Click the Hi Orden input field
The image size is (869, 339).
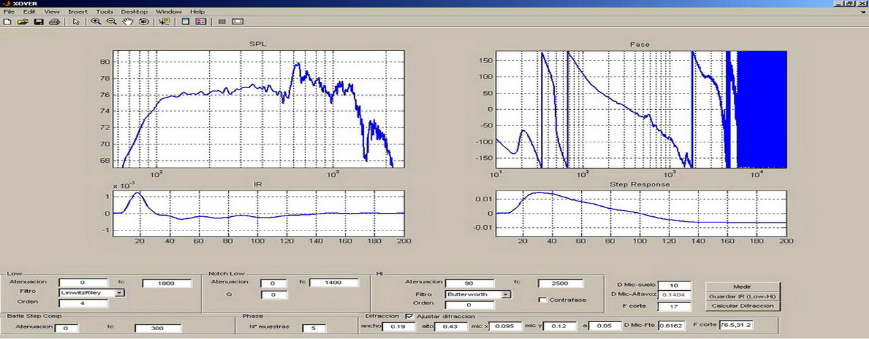(470, 304)
